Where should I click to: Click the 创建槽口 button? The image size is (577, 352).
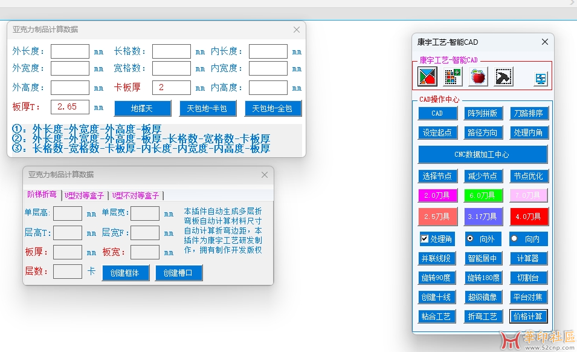pos(178,273)
